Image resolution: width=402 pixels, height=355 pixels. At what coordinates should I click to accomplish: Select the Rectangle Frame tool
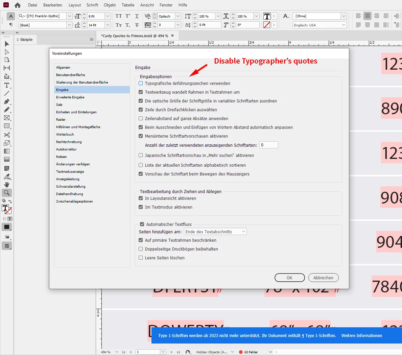click(x=7, y=118)
